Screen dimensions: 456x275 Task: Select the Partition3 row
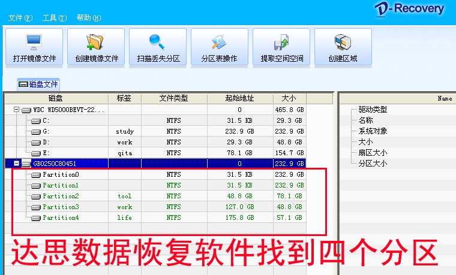(x=155, y=207)
